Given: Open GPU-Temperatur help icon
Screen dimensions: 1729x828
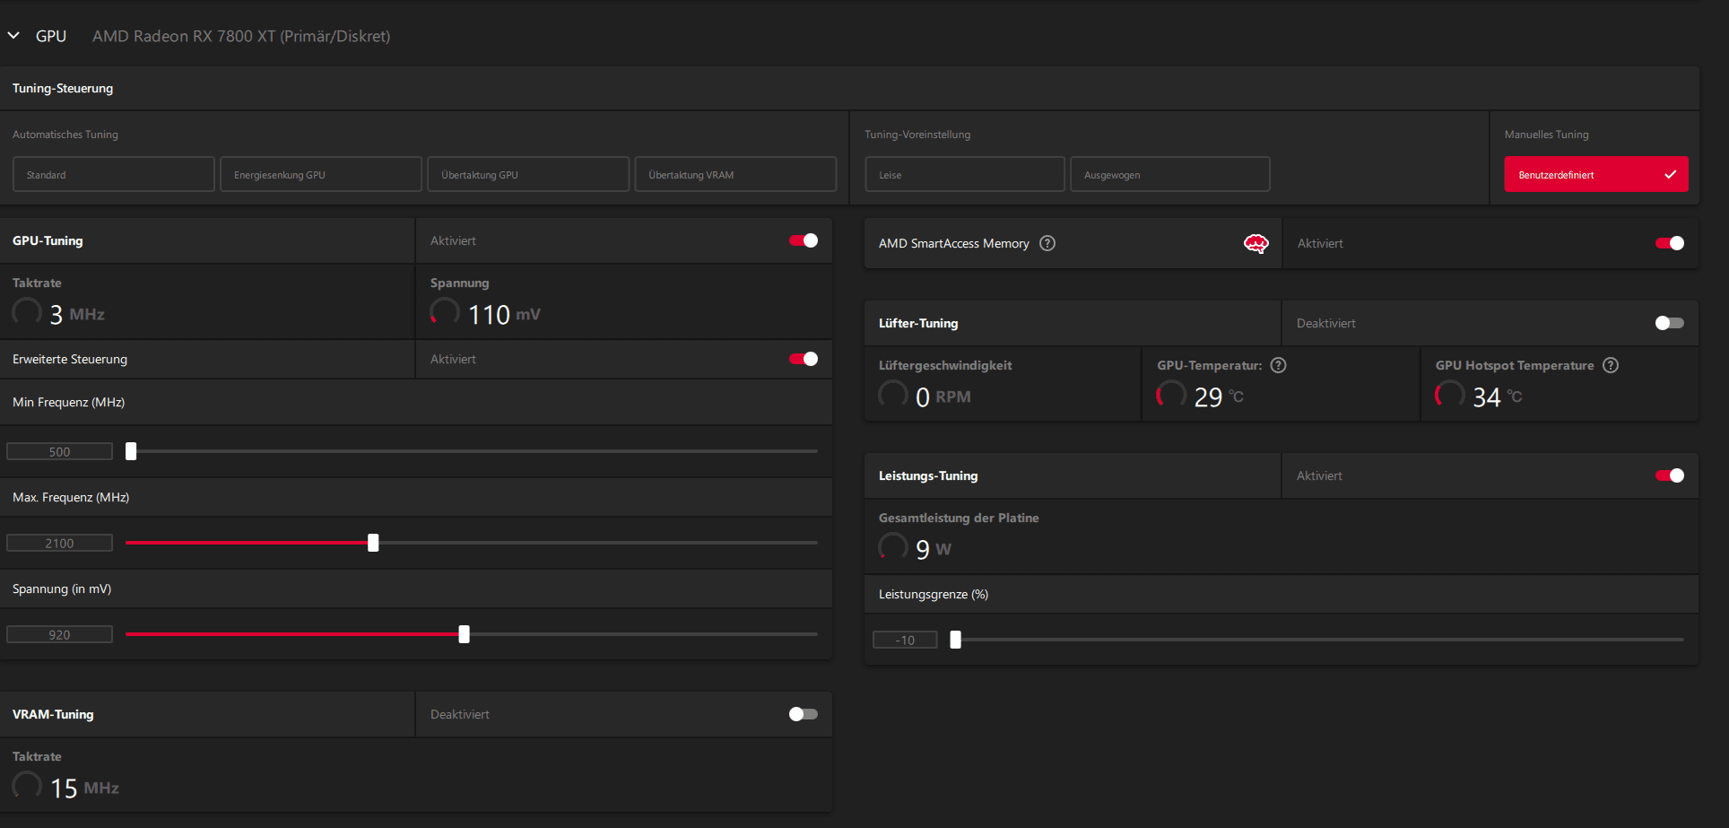Looking at the screenshot, I should 1279,365.
